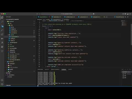Expand the public folder in Explorer

pyautogui.click(x=11, y=69)
